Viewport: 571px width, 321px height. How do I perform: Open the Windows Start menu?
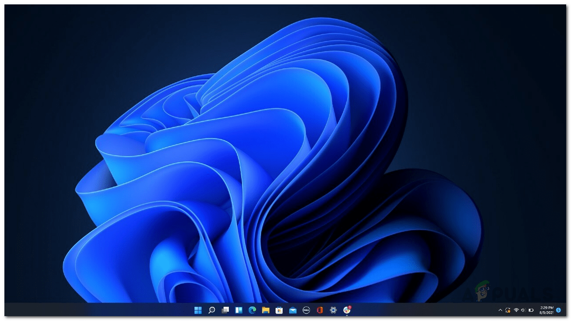click(198, 310)
